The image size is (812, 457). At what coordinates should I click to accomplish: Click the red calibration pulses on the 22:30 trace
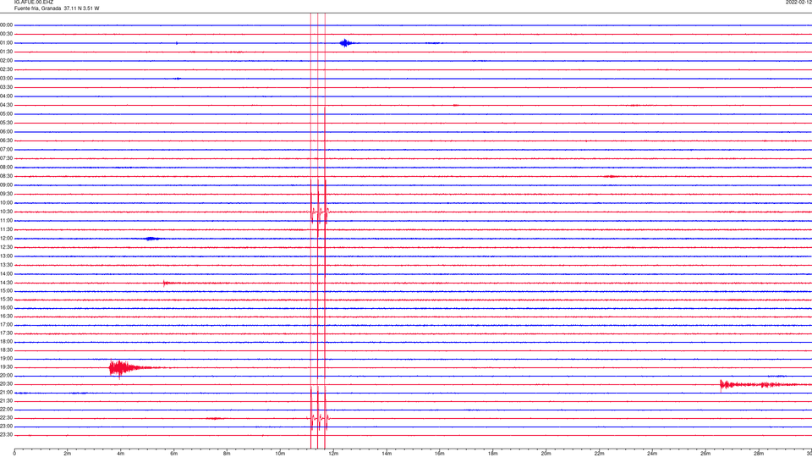coord(318,417)
